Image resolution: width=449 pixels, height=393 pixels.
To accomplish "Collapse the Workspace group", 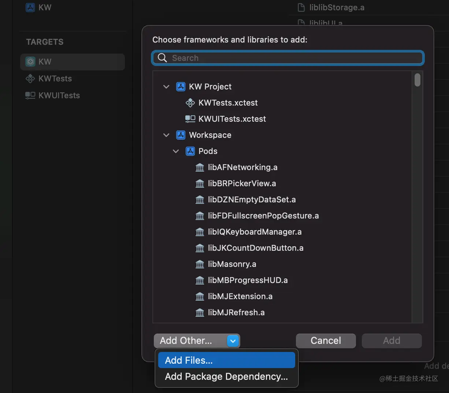I will 166,135.
